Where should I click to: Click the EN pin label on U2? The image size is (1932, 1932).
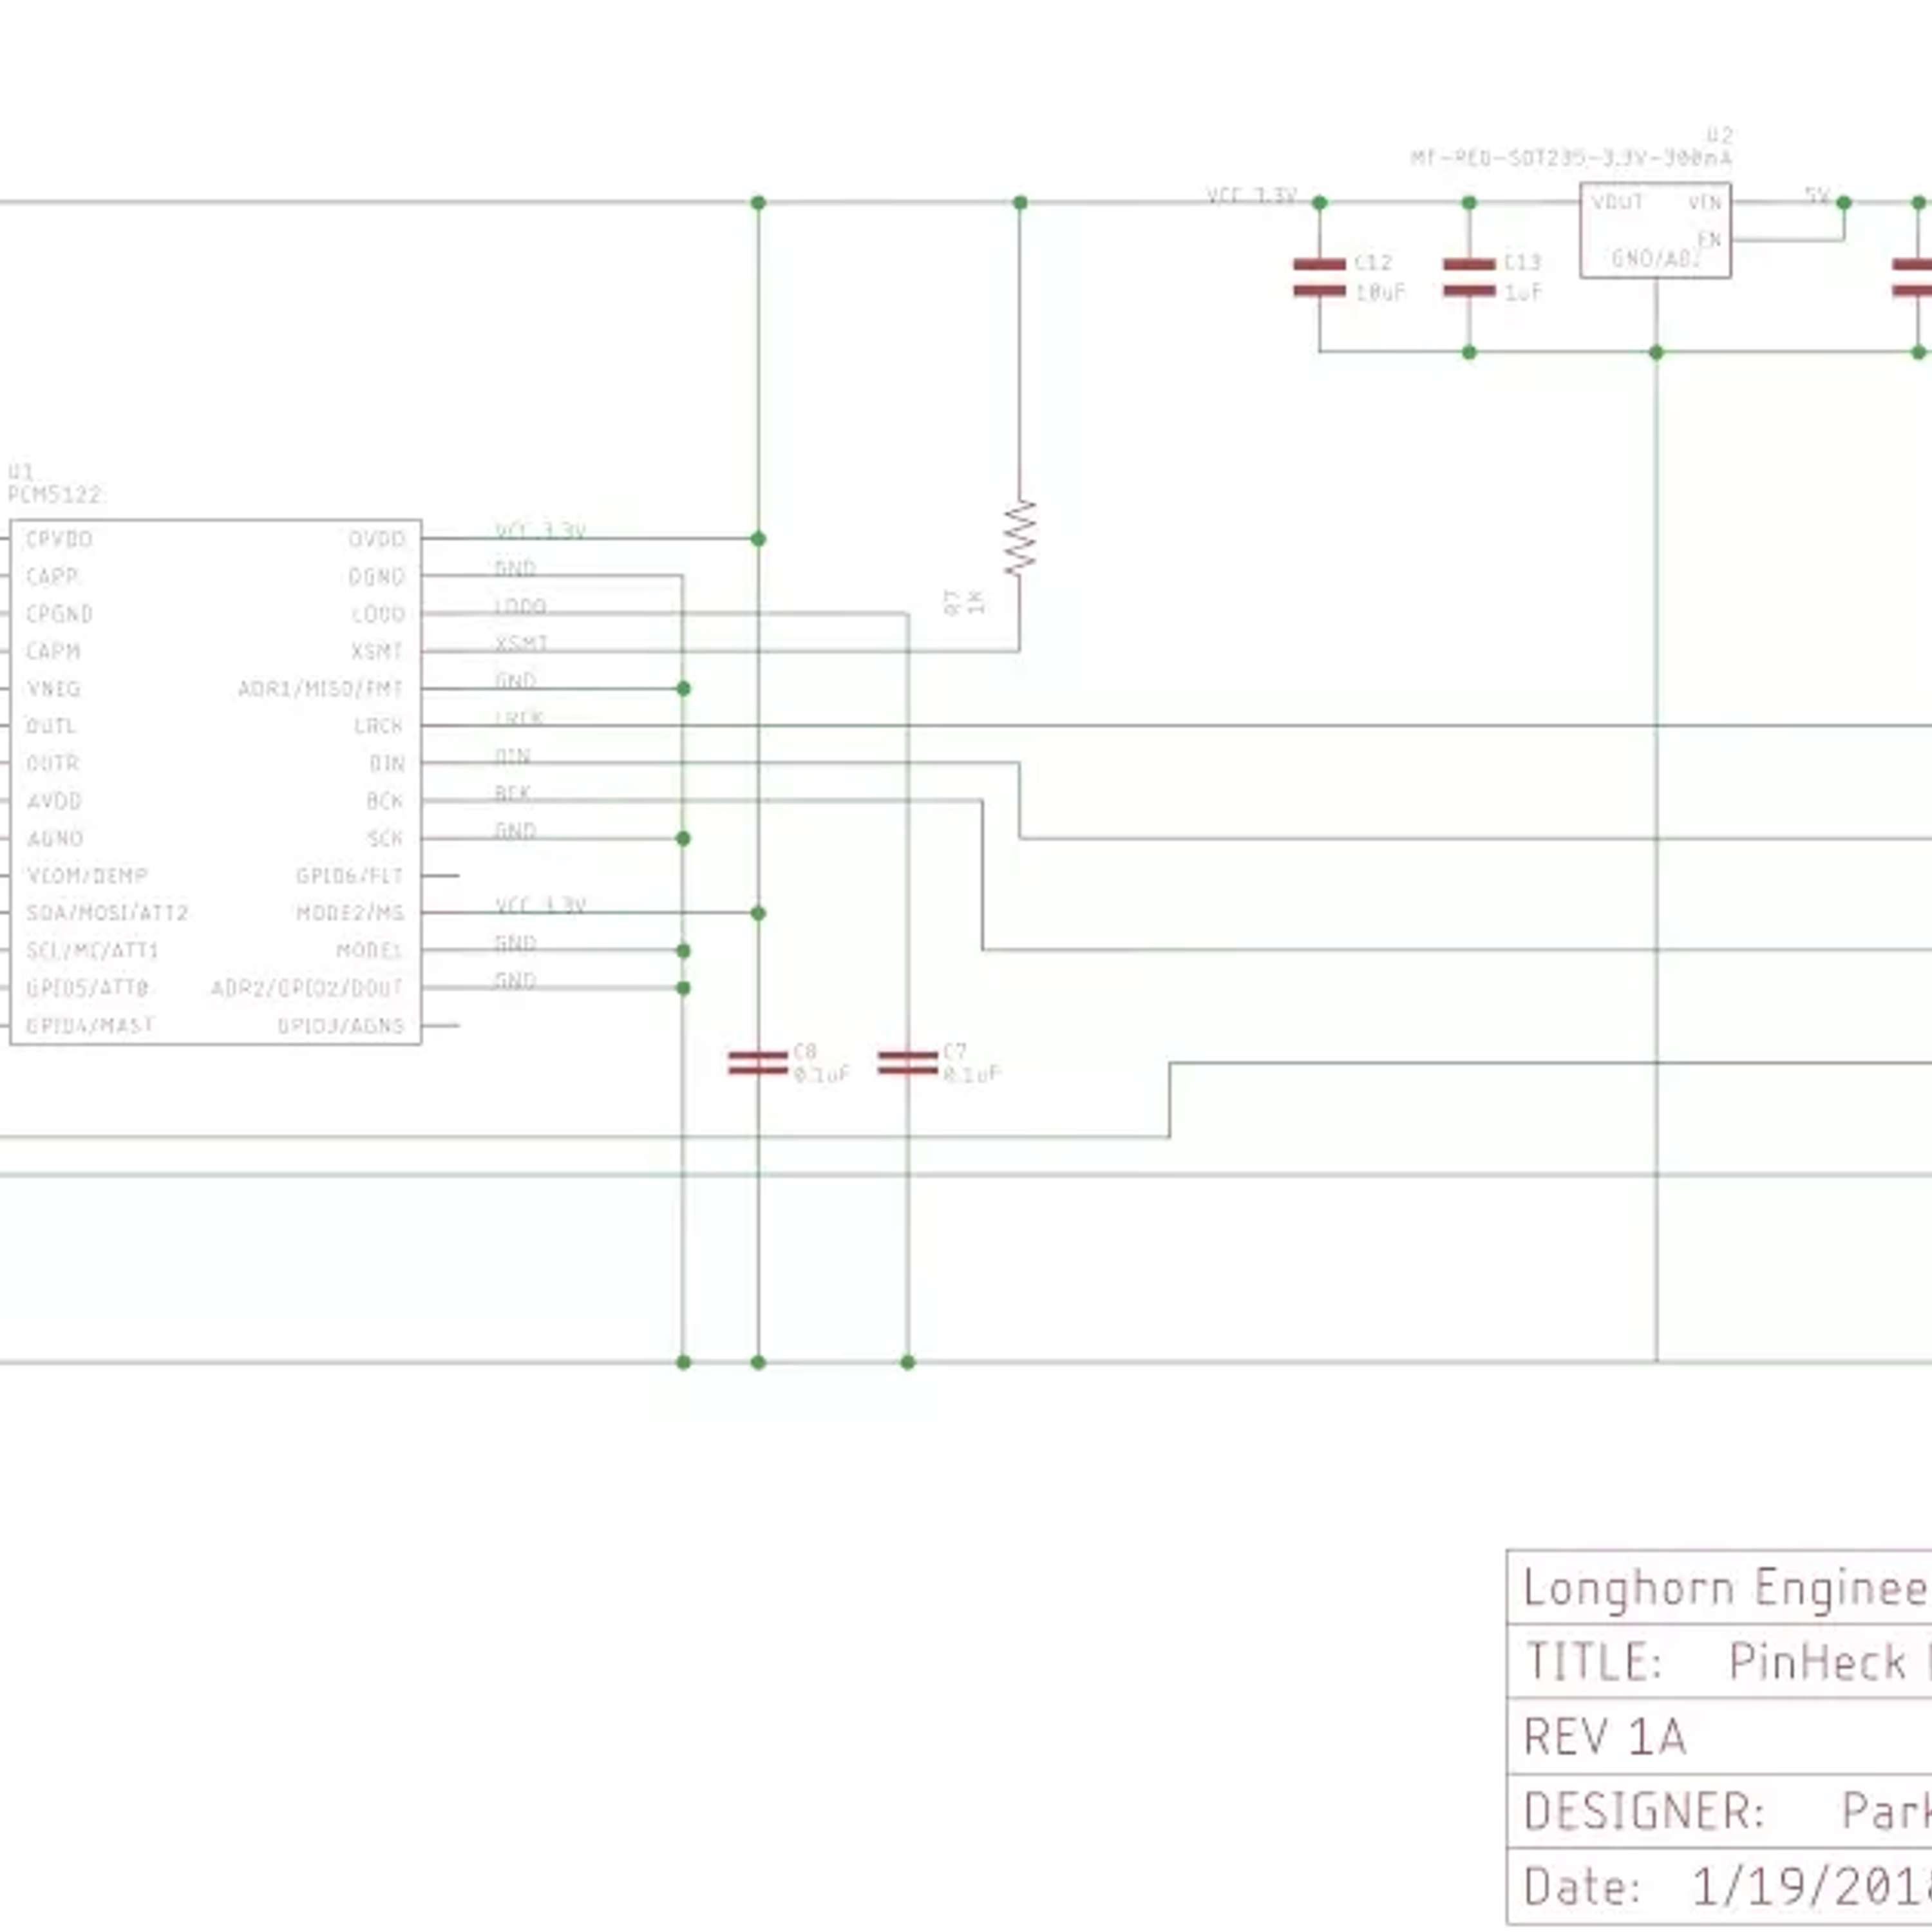click(x=1710, y=240)
